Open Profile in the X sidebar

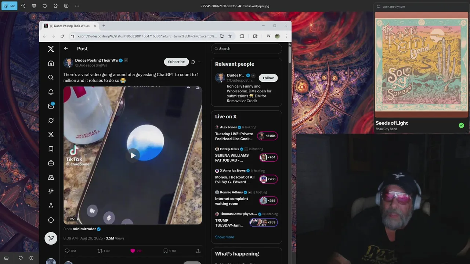click(51, 206)
